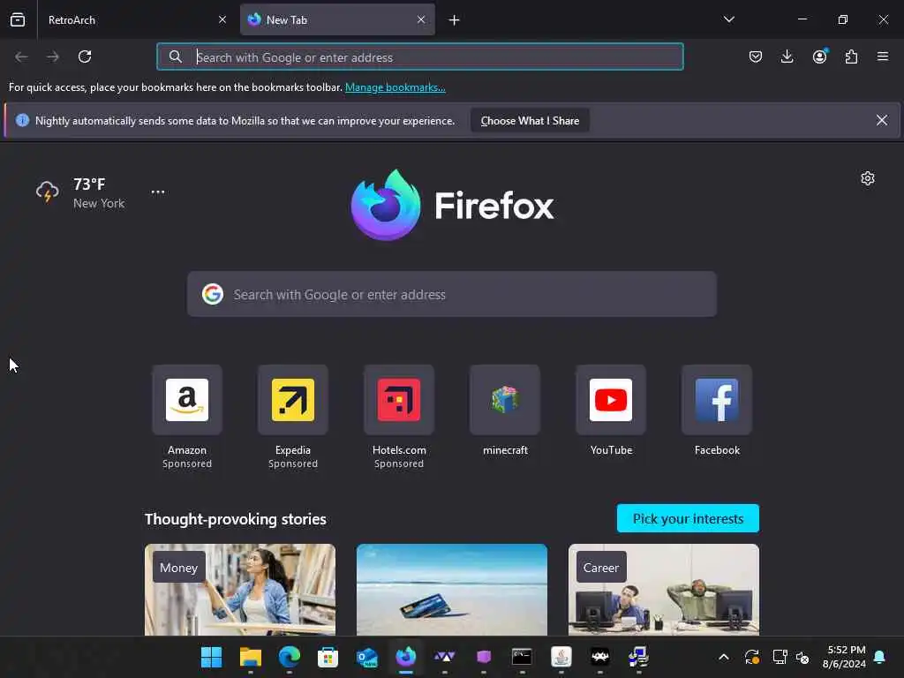Image resolution: width=904 pixels, height=678 pixels.
Task: Close the New Tab tab
Action: click(x=421, y=20)
